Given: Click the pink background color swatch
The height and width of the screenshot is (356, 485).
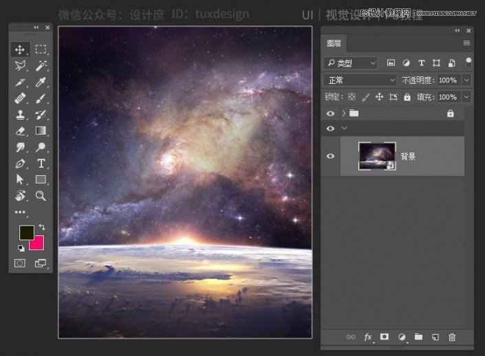Looking at the screenshot, I should 39,245.
